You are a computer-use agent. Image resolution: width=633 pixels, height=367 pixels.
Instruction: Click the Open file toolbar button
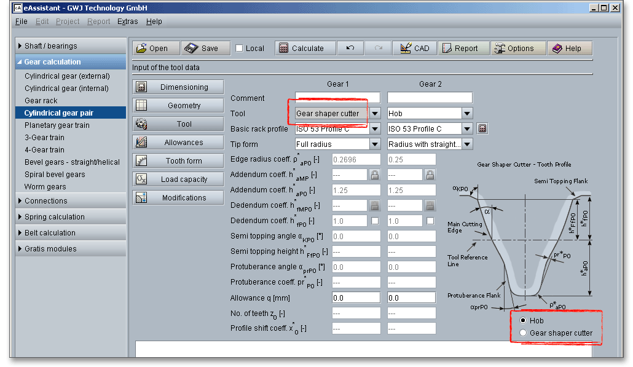(x=156, y=49)
